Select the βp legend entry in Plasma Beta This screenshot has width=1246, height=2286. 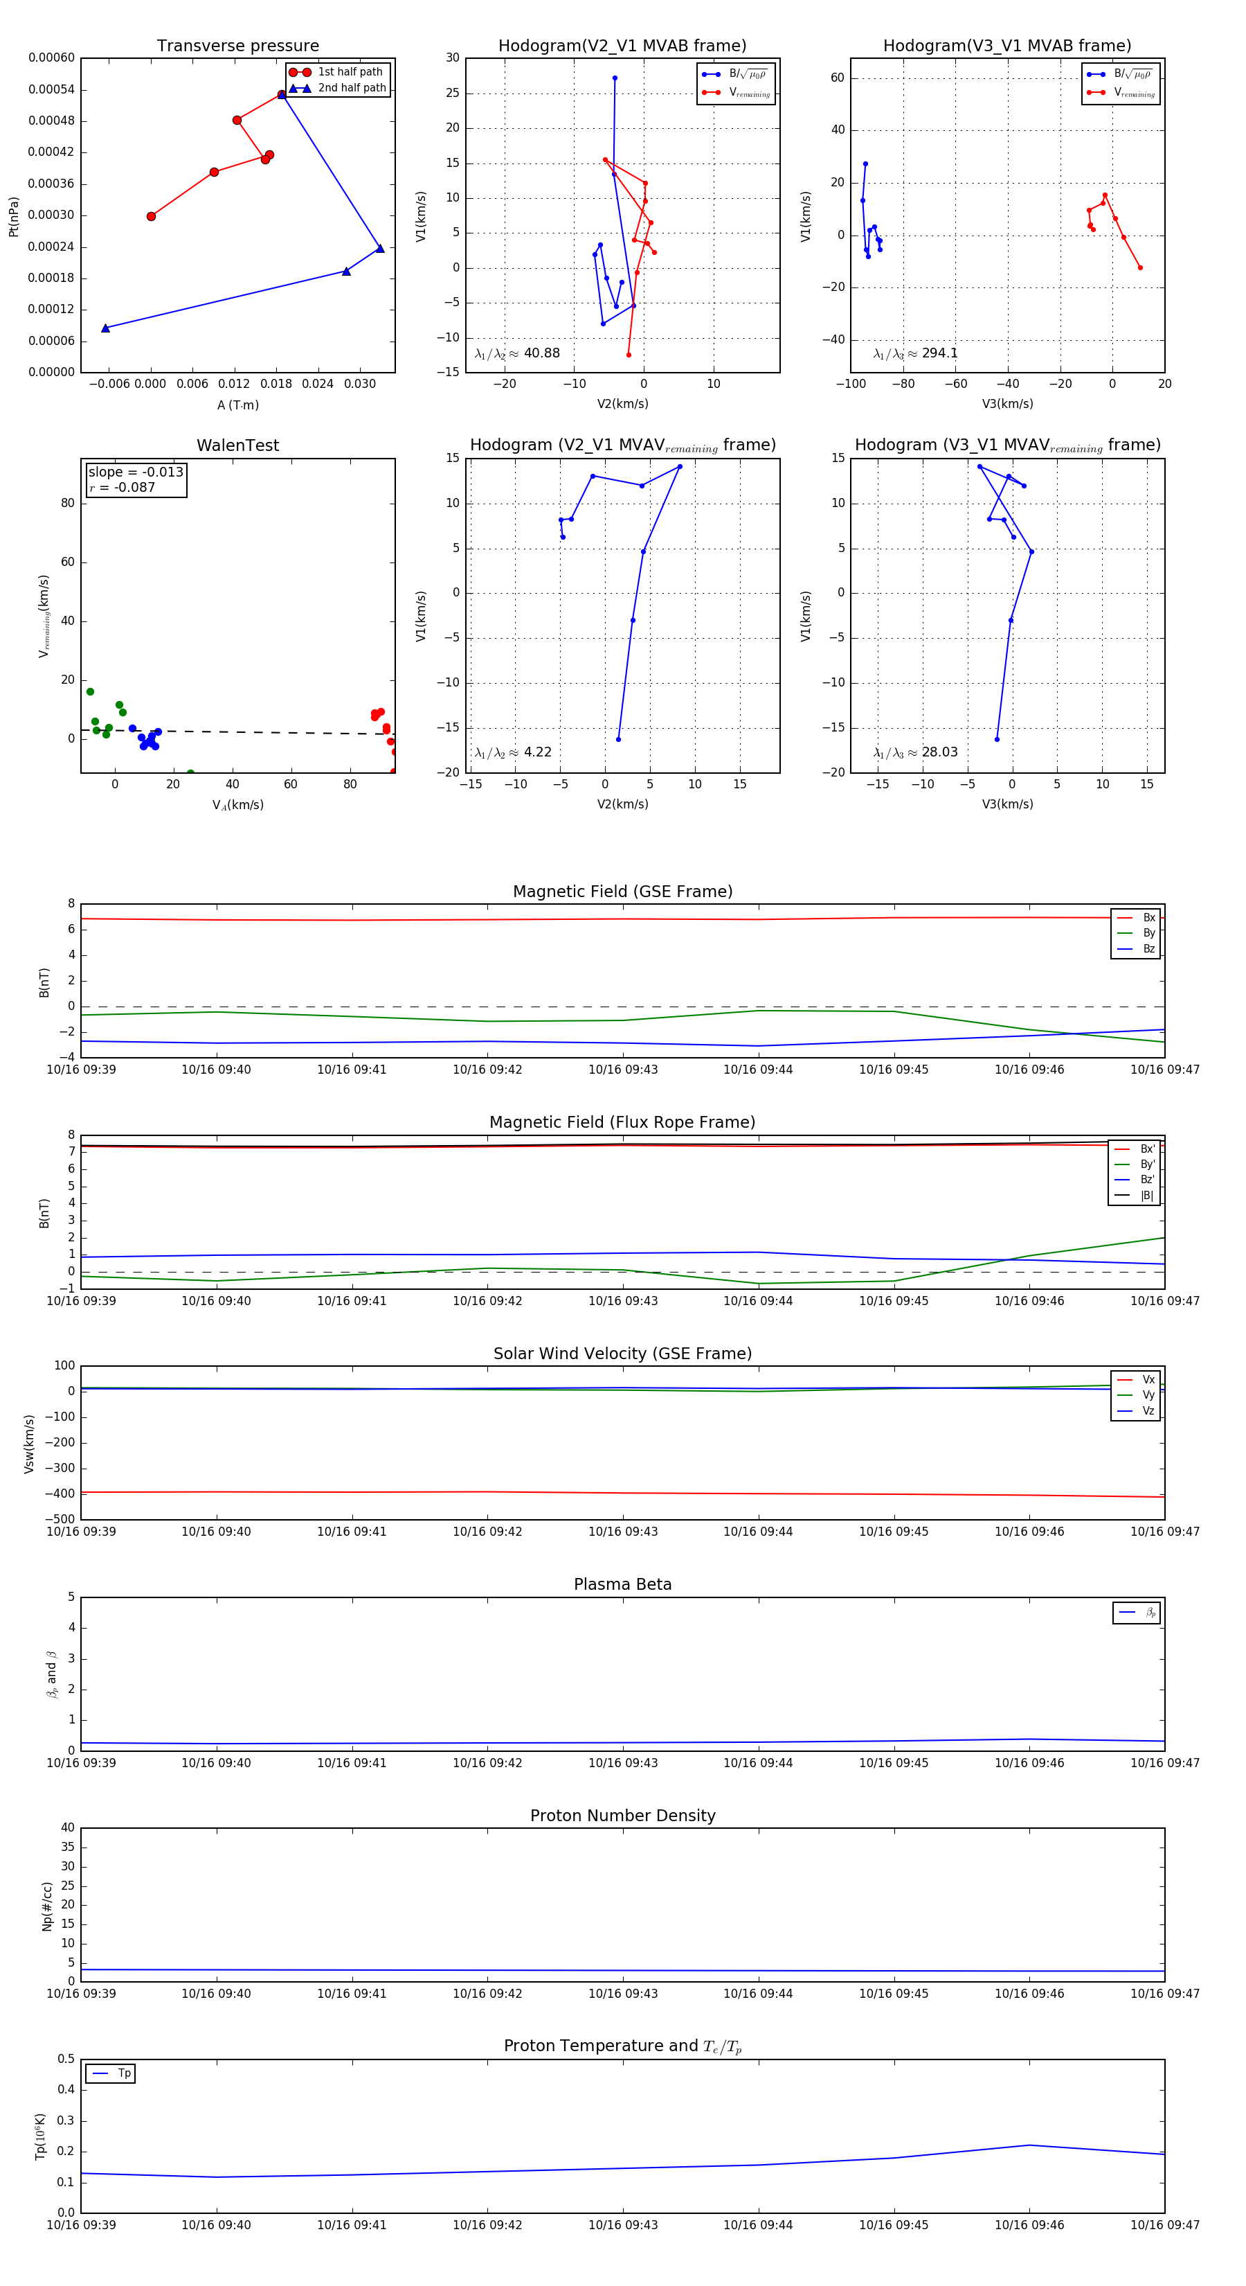pyautogui.click(x=1137, y=1613)
